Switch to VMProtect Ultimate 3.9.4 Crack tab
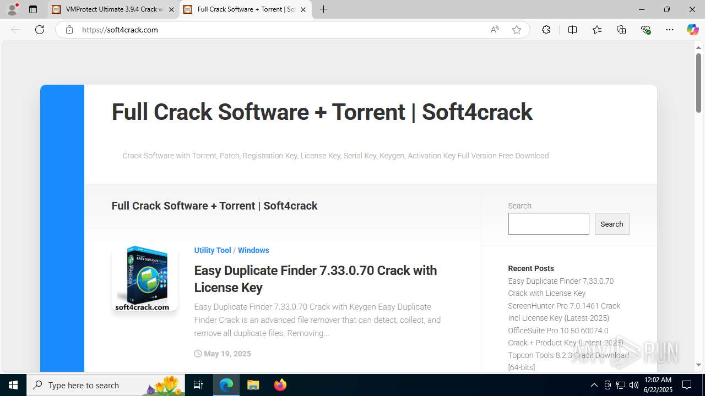This screenshot has width=705, height=396. pyautogui.click(x=113, y=9)
